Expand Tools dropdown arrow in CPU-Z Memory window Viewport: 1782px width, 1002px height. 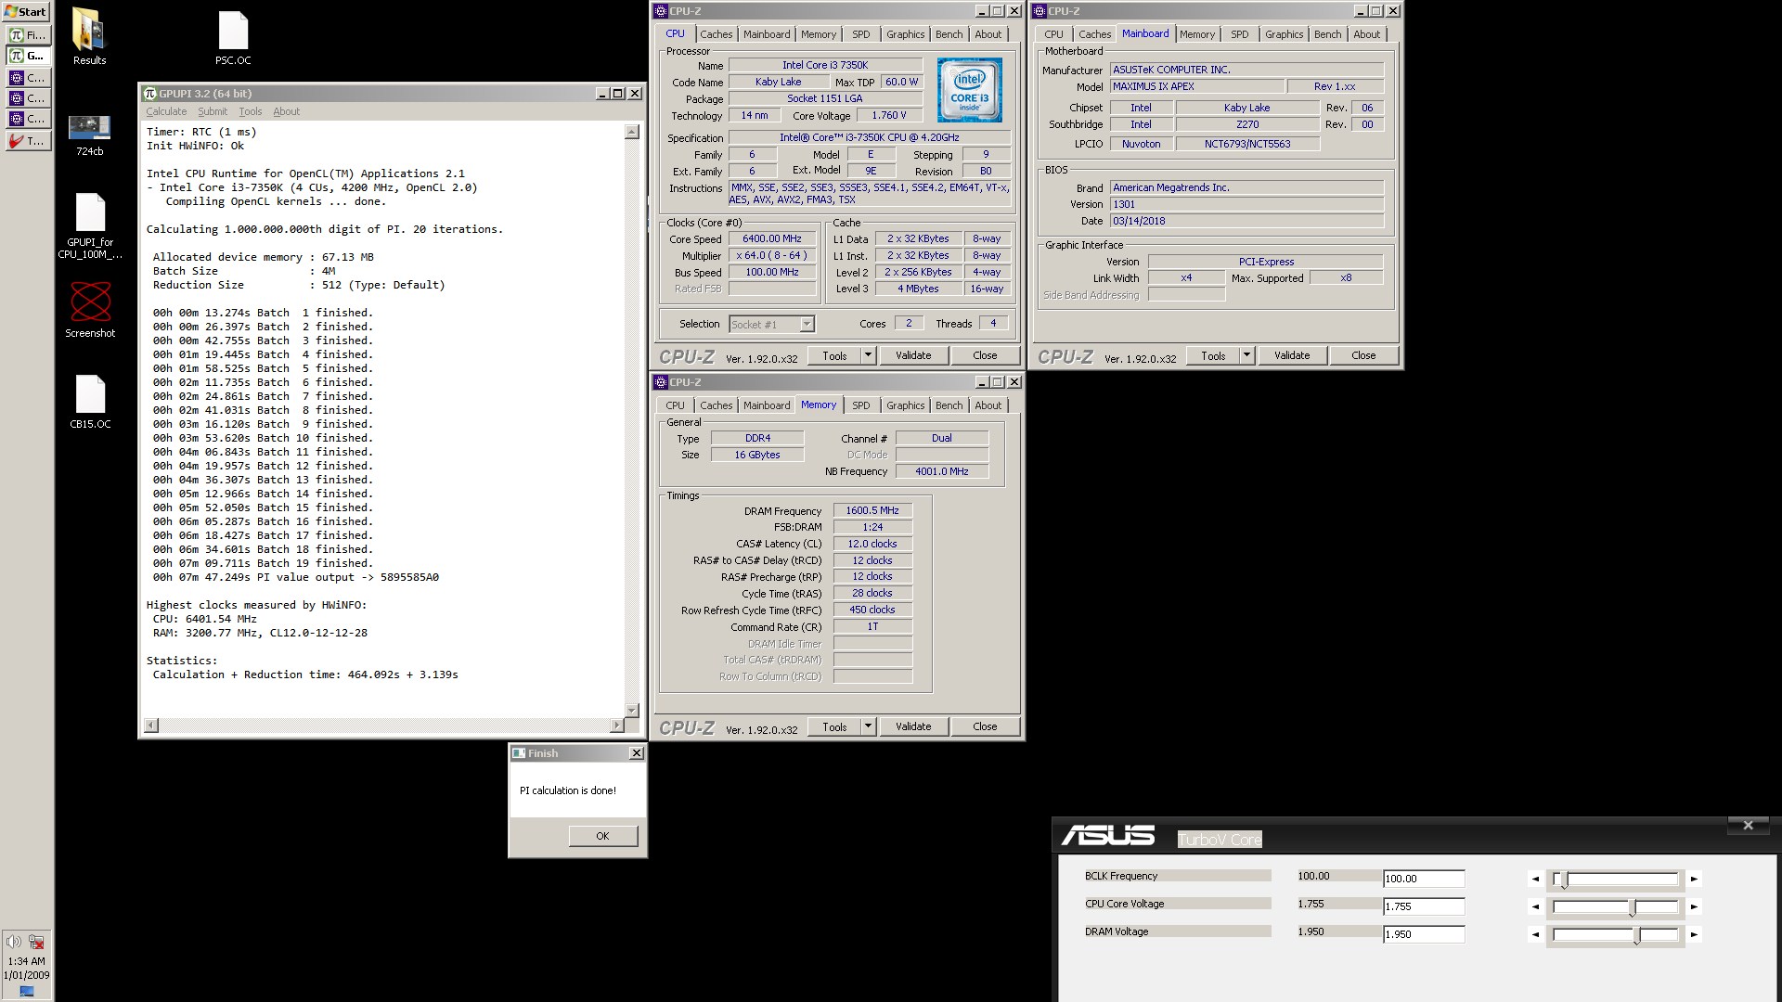tap(868, 726)
